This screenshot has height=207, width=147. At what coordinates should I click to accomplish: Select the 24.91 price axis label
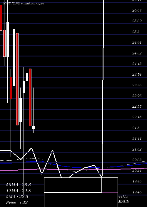click(x=137, y=42)
